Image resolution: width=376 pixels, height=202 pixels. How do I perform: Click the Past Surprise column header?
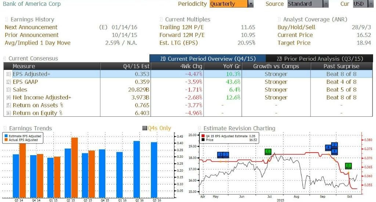(x=341, y=66)
